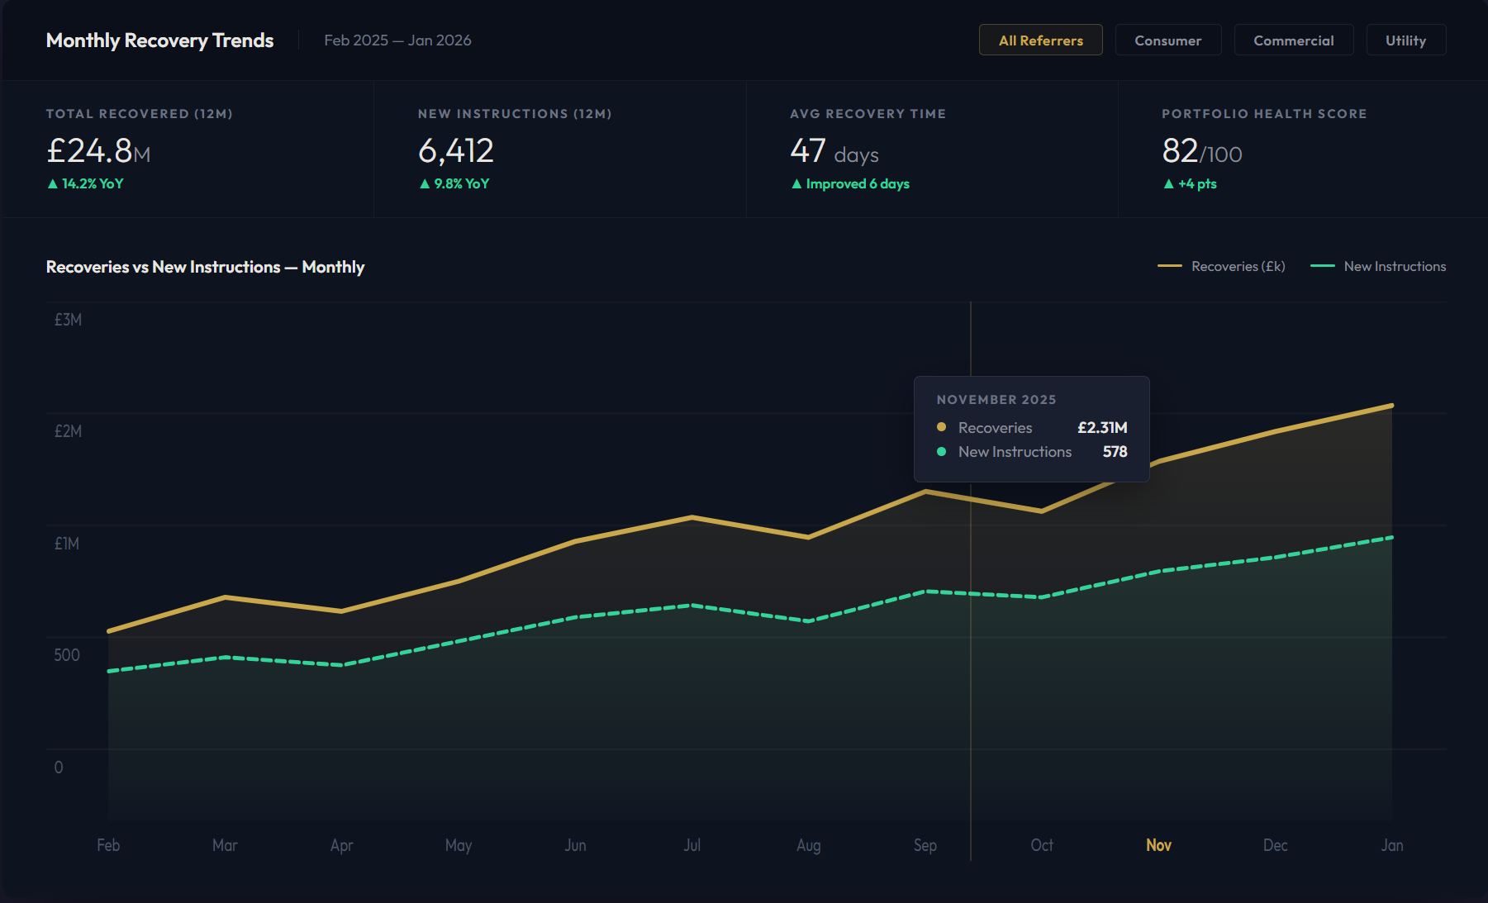
Task: Switch to the Consumer referrer tab
Action: (1168, 40)
